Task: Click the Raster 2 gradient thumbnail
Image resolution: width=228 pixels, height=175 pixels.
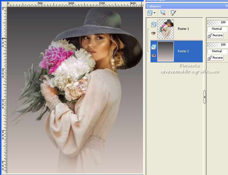Action: pyautogui.click(x=165, y=51)
